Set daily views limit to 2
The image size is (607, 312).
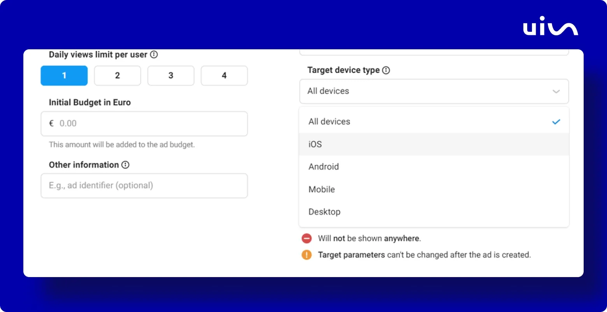pos(118,76)
